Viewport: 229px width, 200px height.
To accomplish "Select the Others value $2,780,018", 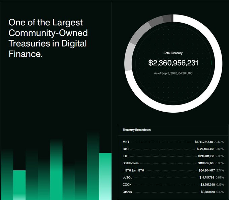I will click(x=208, y=192).
